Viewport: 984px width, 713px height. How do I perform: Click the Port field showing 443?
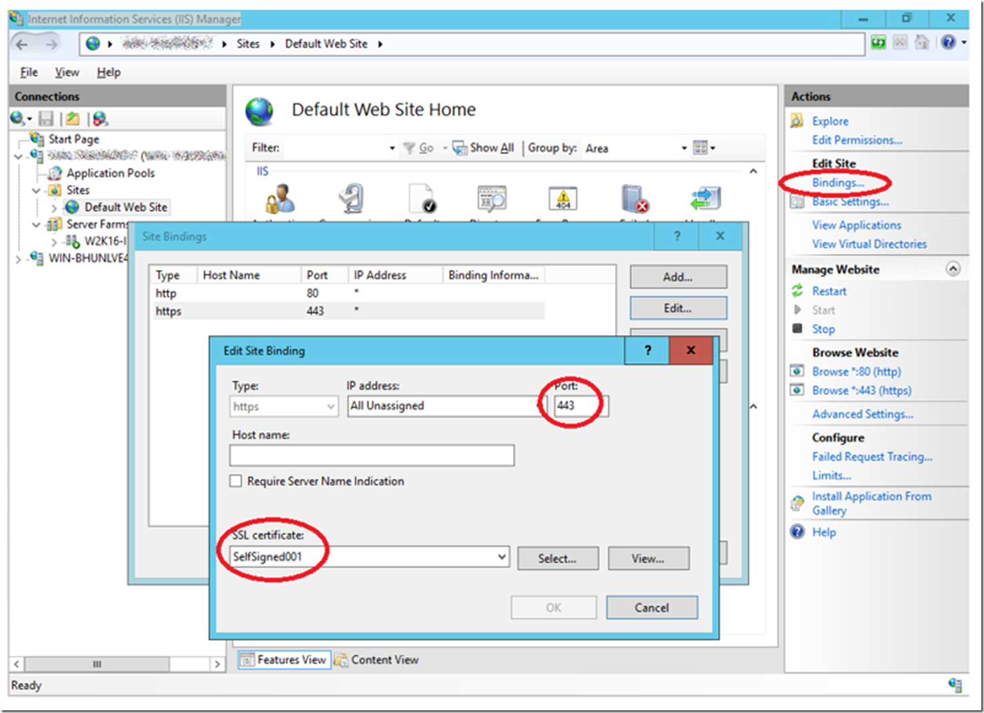pos(580,406)
